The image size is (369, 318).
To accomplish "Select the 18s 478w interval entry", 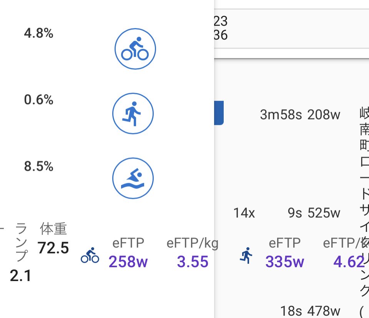I will click(310, 311).
